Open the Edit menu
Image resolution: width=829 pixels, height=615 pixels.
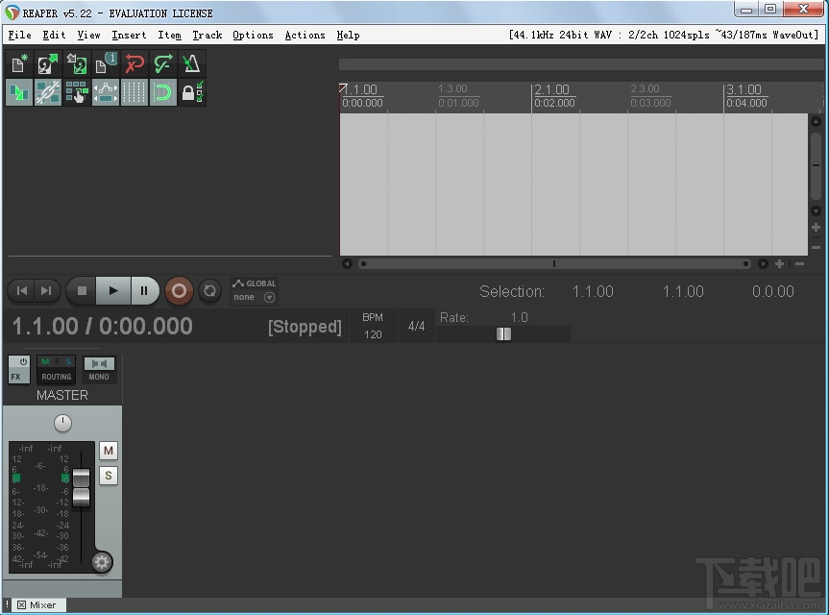54,35
